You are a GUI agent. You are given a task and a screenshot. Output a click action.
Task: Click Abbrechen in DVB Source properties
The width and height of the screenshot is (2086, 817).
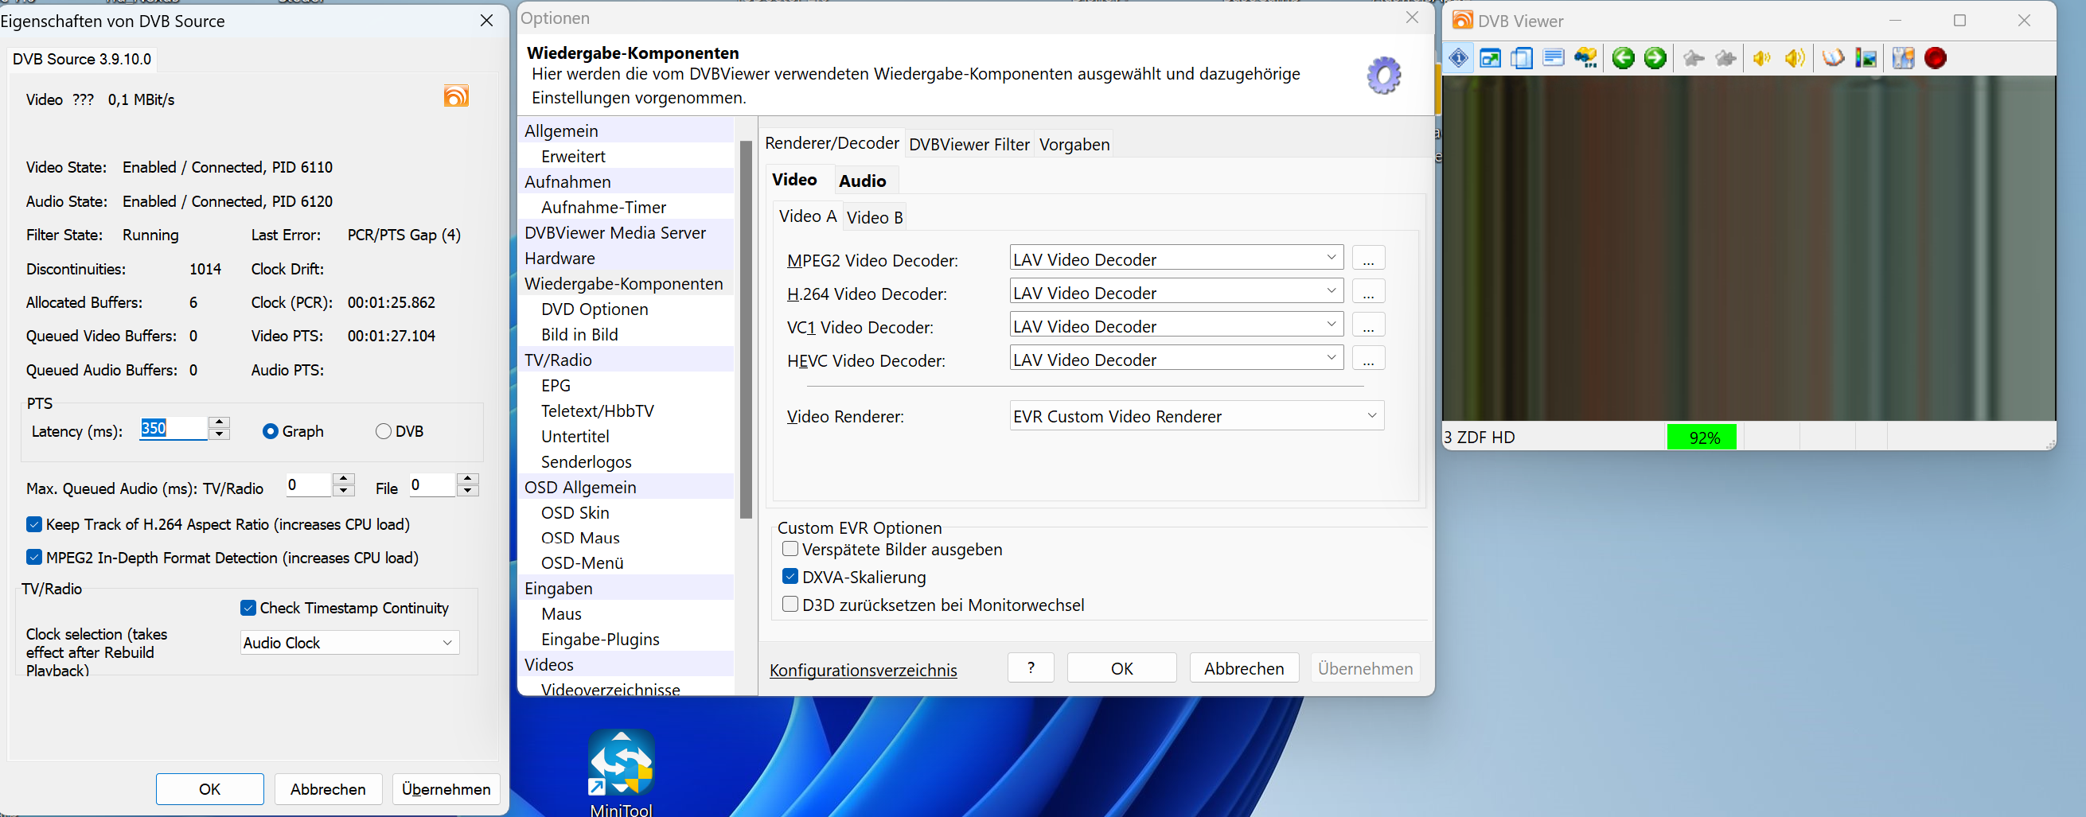328,788
